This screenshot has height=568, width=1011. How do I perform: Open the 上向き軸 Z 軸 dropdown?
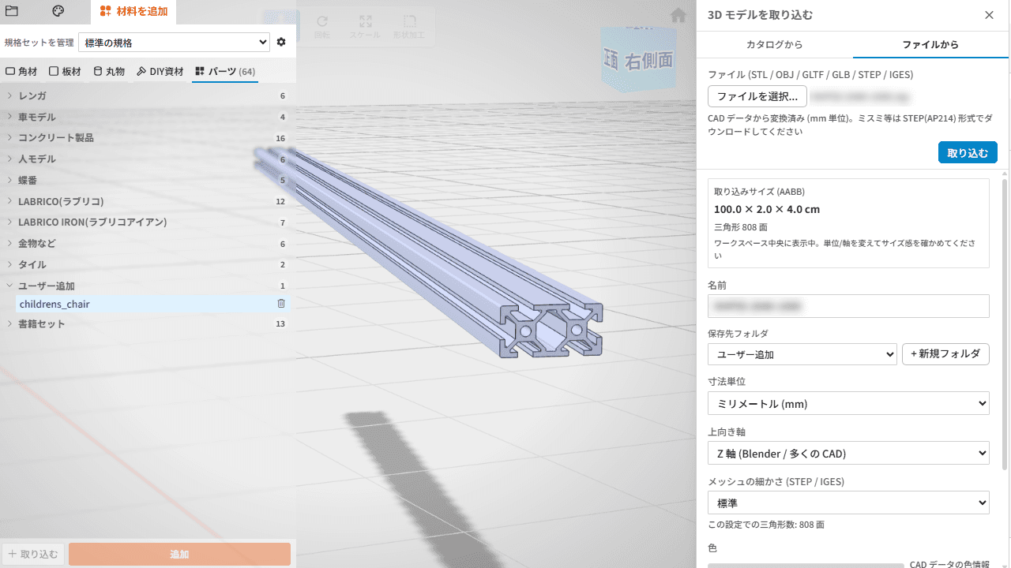point(848,453)
